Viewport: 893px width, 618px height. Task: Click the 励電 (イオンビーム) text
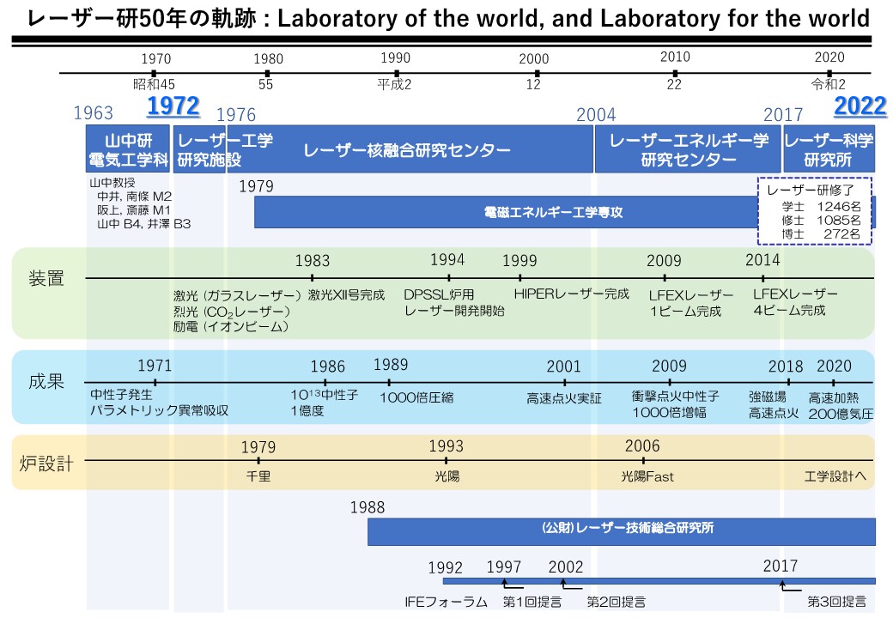click(x=231, y=327)
